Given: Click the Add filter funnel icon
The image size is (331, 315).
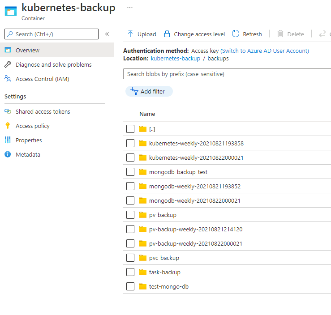Looking at the screenshot, I should pyautogui.click(x=134, y=91).
